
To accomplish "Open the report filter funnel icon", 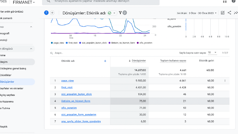I will (x=120, y=13).
